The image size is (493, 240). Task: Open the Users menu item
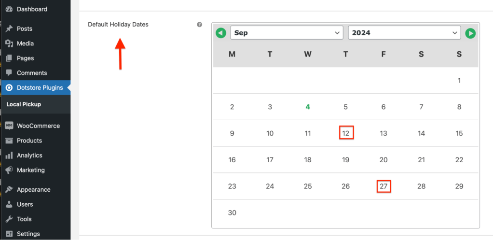tap(25, 204)
